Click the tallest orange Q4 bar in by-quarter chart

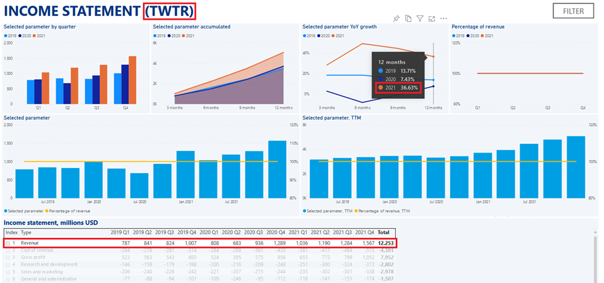coord(133,80)
